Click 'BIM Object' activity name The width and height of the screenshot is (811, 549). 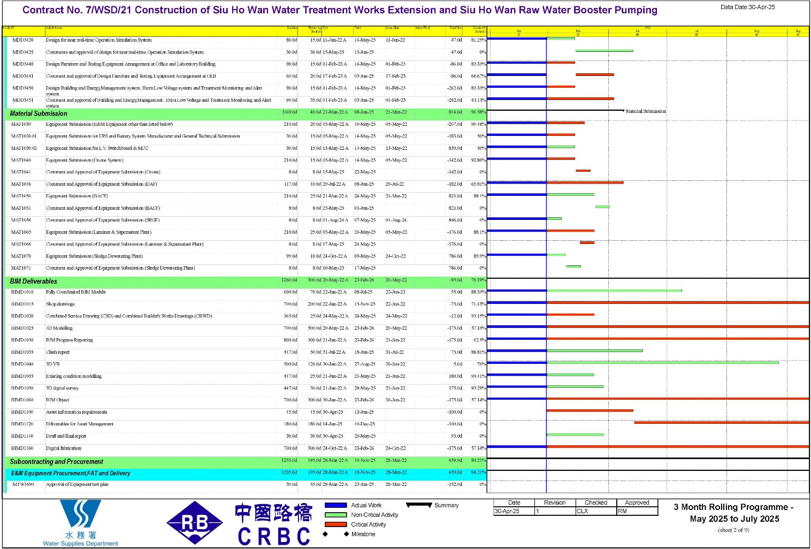(57, 400)
